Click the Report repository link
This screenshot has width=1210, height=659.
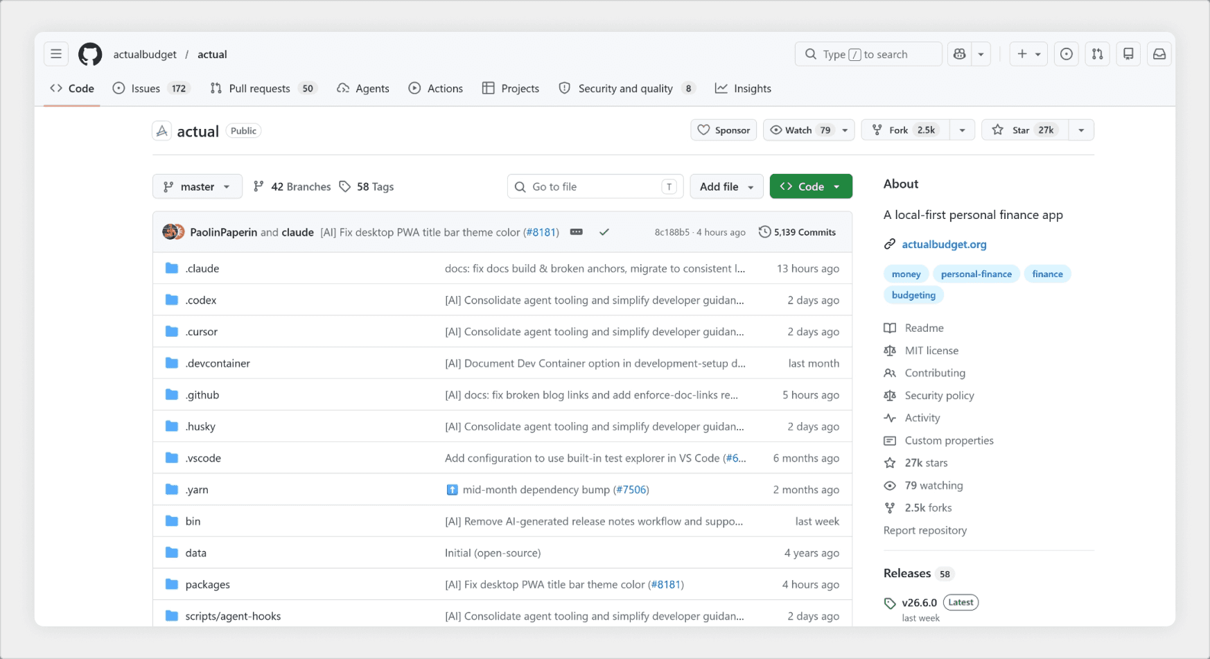click(x=924, y=530)
